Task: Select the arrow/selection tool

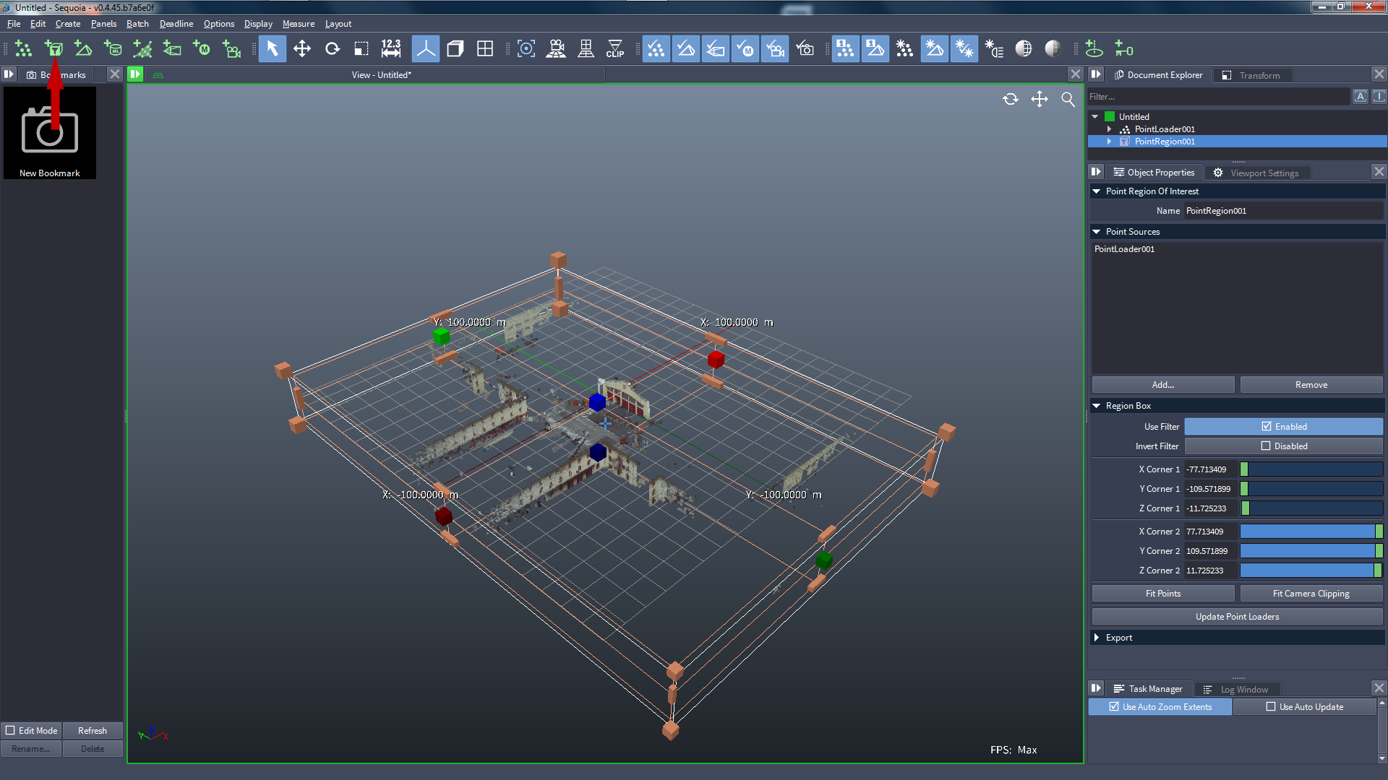Action: [x=273, y=50]
